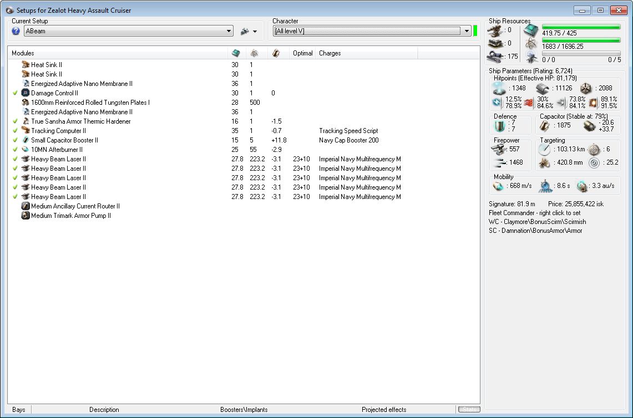Click Fleet Commander - right click to set
633x418 pixels.
(534, 213)
